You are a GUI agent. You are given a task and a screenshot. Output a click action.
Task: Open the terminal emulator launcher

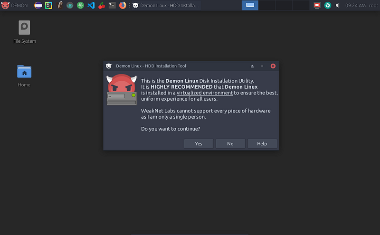[x=112, y=5]
